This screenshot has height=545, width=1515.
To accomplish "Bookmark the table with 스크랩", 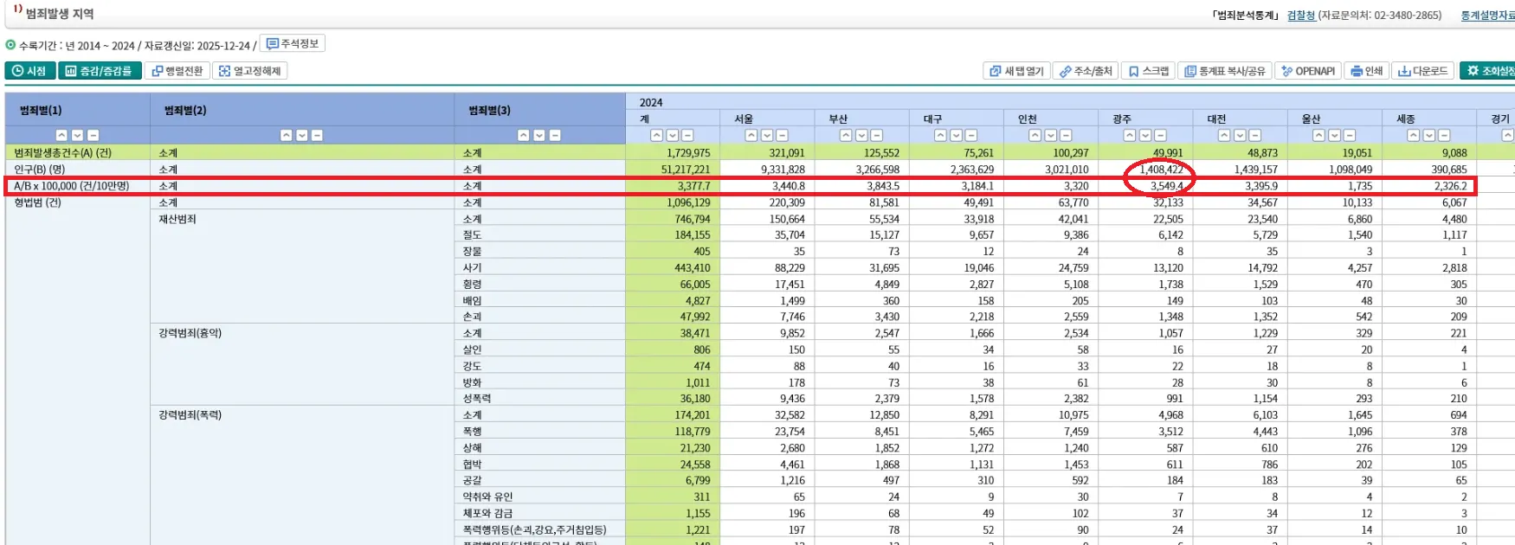I will [1149, 71].
